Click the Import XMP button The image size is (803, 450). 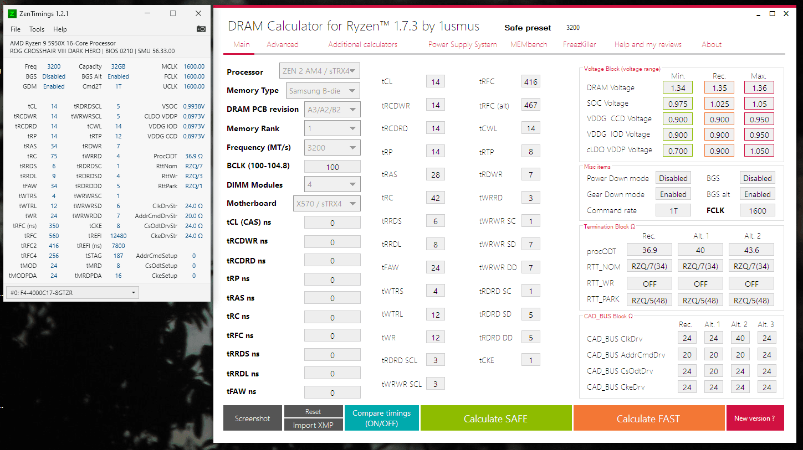pos(313,425)
